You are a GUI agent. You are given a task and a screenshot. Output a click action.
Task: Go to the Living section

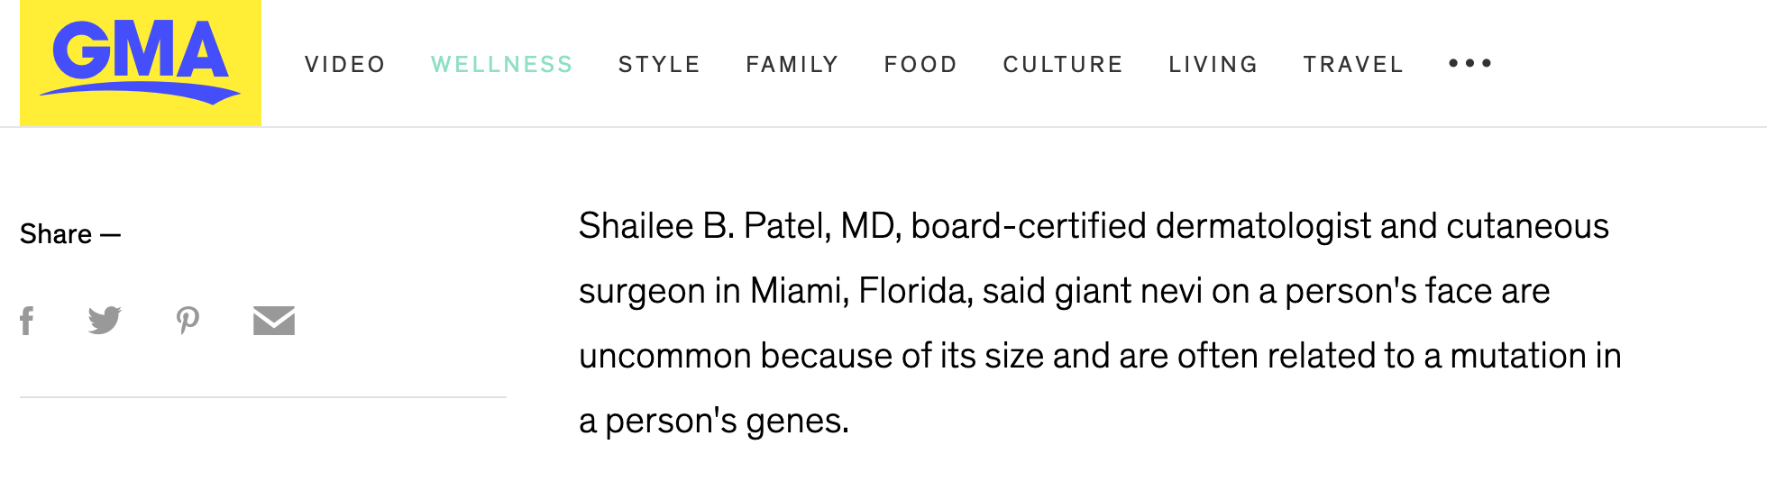point(1213,65)
